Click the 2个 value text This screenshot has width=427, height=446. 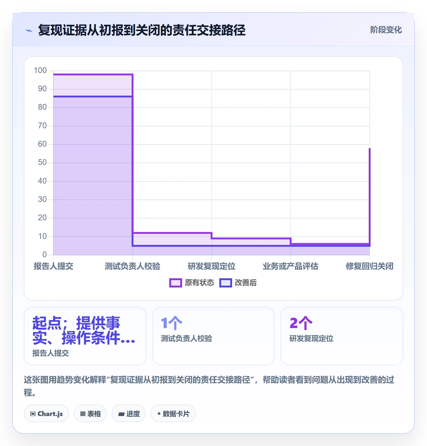[301, 323]
